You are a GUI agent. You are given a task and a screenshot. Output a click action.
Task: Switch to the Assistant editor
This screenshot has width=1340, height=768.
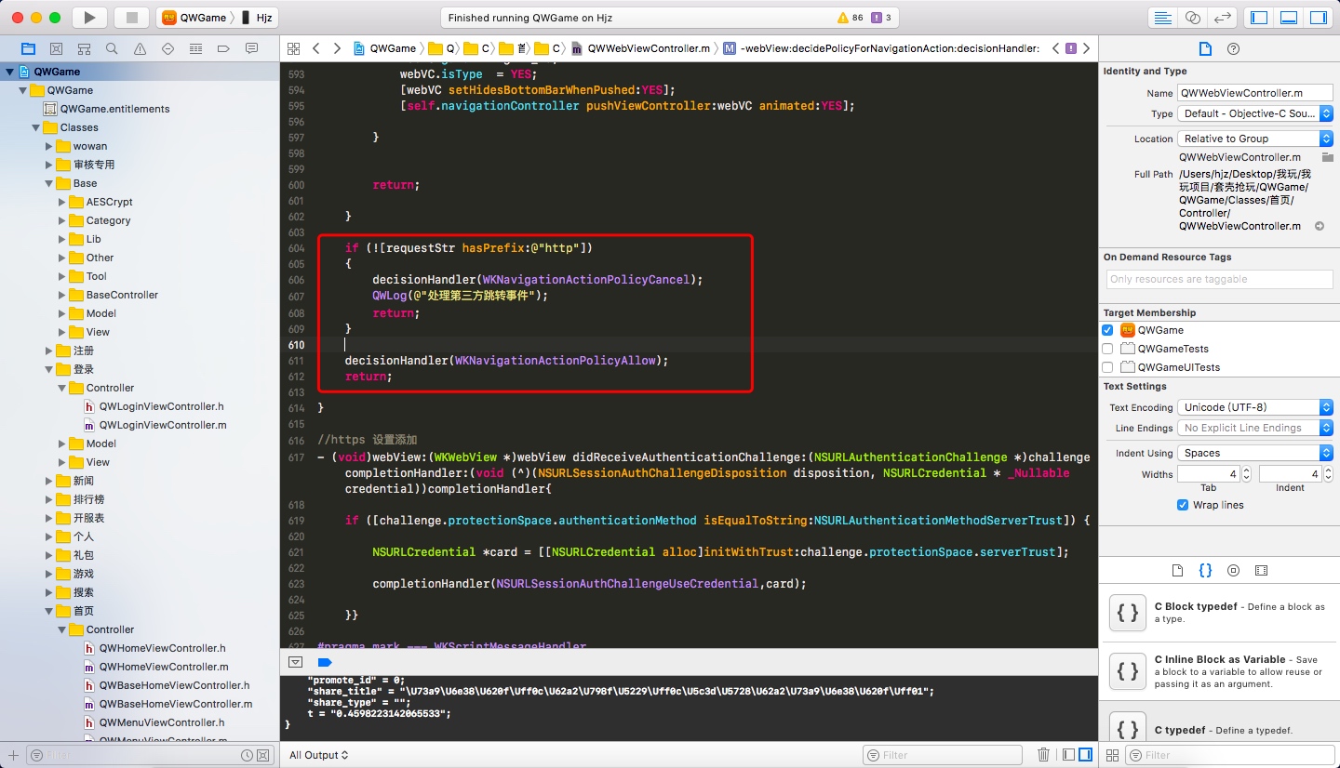[x=1192, y=18]
